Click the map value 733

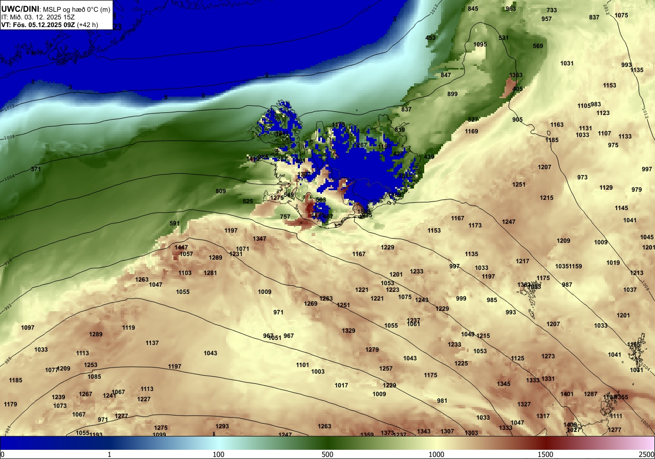552,10
